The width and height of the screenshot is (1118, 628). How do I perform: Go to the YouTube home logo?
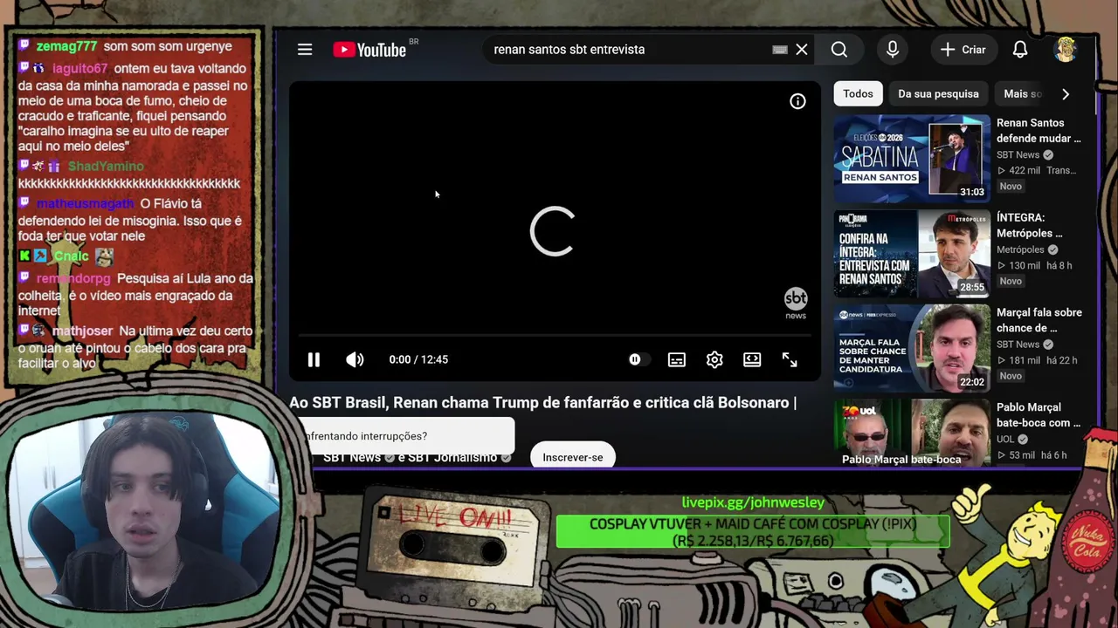click(369, 50)
